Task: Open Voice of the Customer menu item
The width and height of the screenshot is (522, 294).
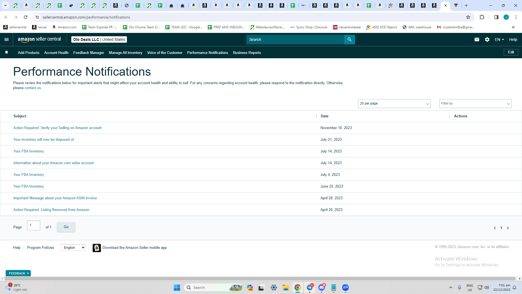Action: tap(165, 53)
